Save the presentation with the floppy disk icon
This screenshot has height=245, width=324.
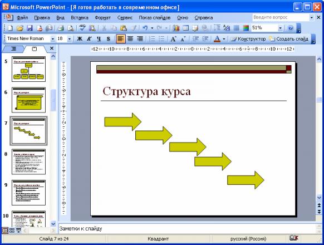click(30, 28)
